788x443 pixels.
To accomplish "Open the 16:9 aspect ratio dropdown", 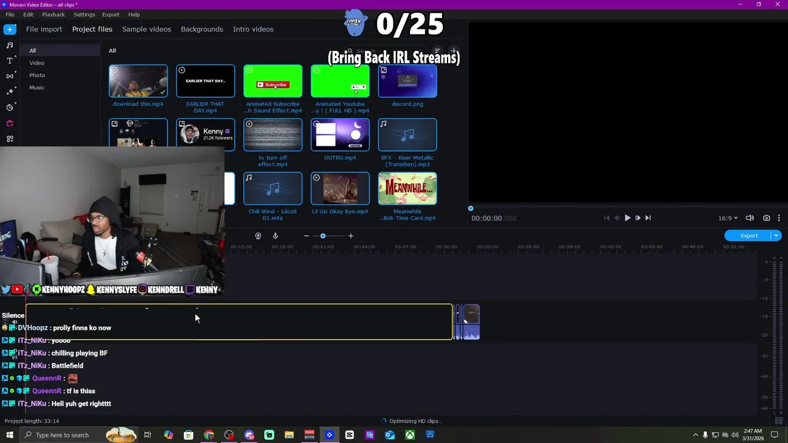I will coord(728,218).
